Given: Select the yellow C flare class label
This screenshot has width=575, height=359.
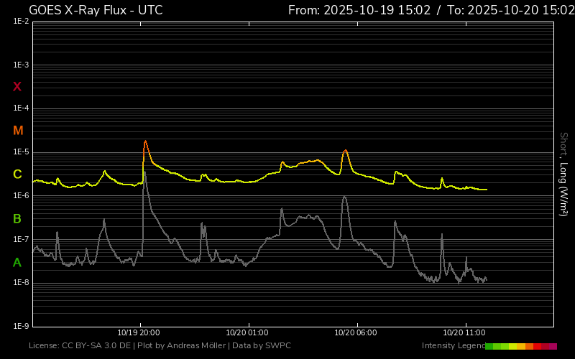Looking at the screenshot, I should coord(17,174).
